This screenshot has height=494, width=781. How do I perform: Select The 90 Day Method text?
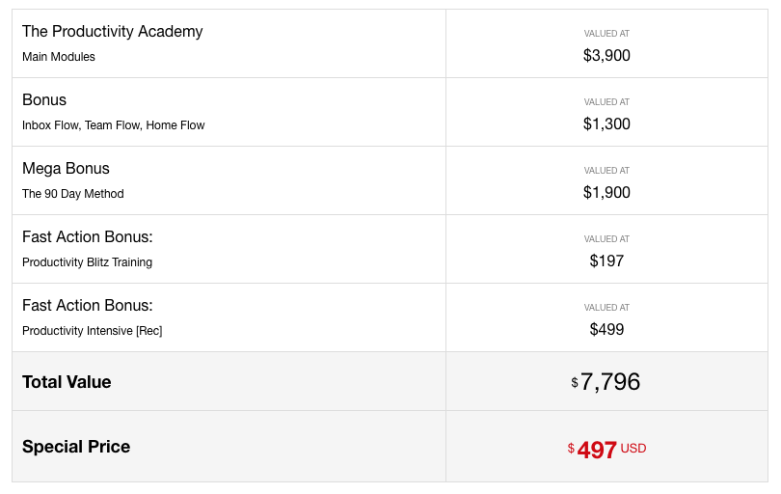coord(73,194)
